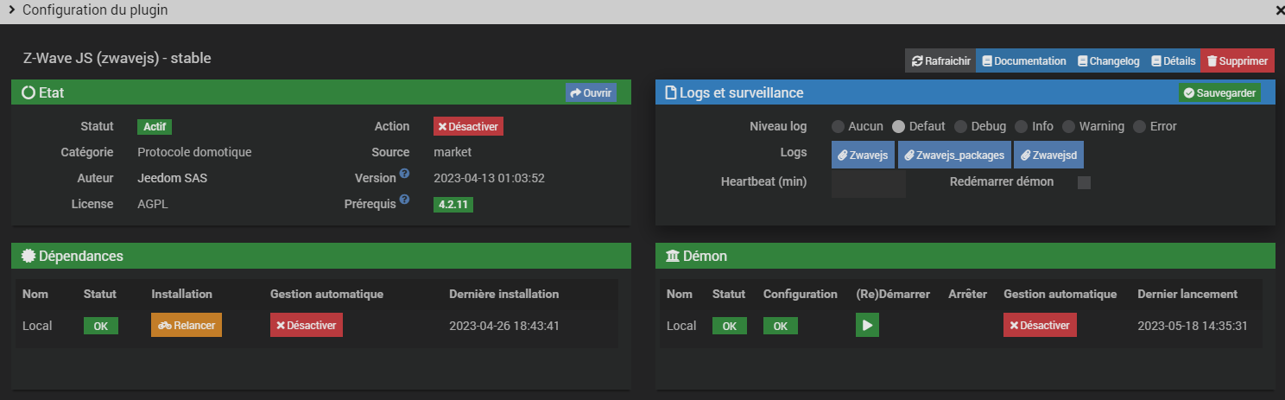Select the Warning log level
This screenshot has height=400, width=1285.
(x=1068, y=126)
